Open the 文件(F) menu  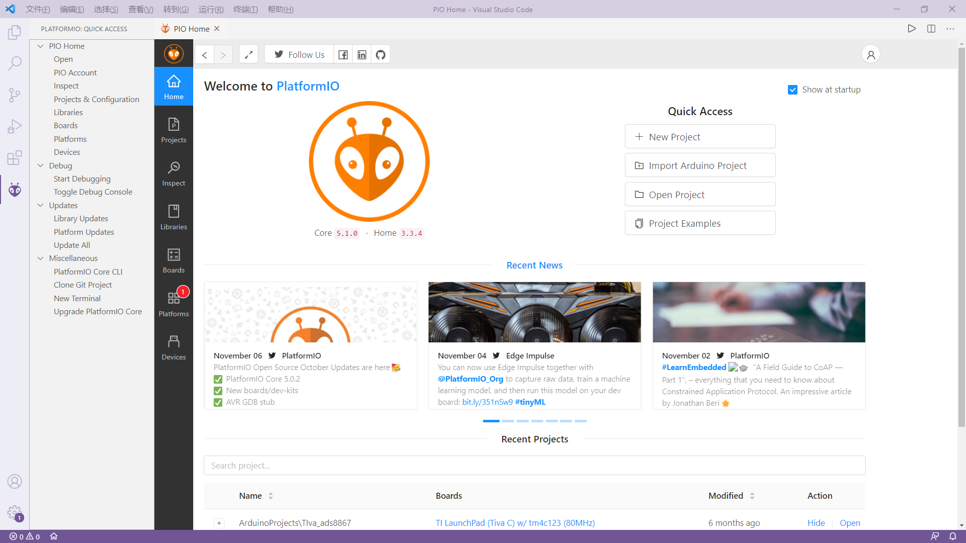coord(38,9)
